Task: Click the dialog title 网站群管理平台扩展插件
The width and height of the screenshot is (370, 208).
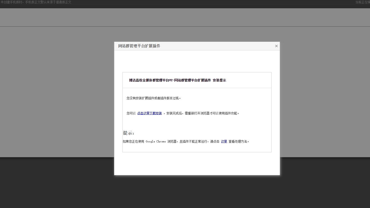Action: (x=139, y=46)
